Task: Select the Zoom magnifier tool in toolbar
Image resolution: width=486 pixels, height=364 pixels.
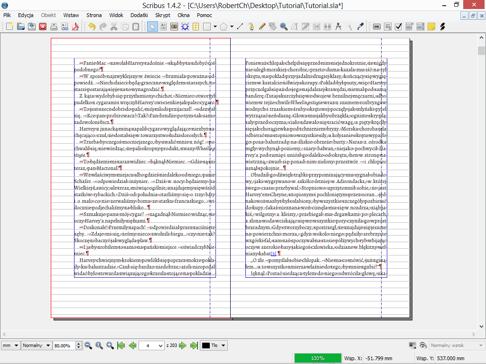Action: point(284,27)
